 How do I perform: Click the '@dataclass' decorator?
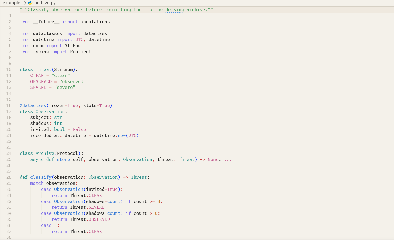[x=33, y=106]
